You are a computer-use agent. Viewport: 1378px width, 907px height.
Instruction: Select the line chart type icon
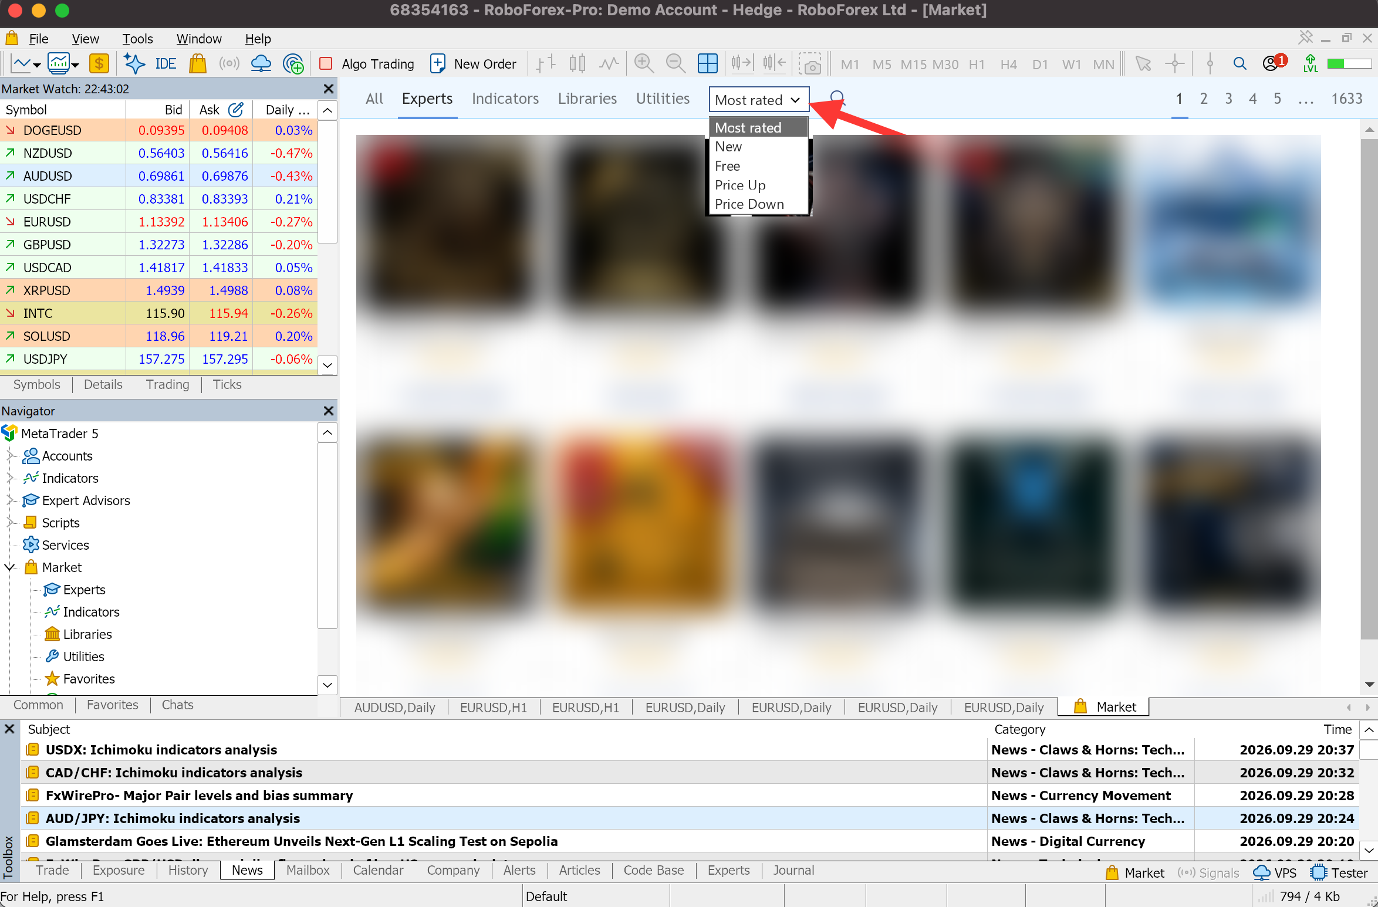609,63
